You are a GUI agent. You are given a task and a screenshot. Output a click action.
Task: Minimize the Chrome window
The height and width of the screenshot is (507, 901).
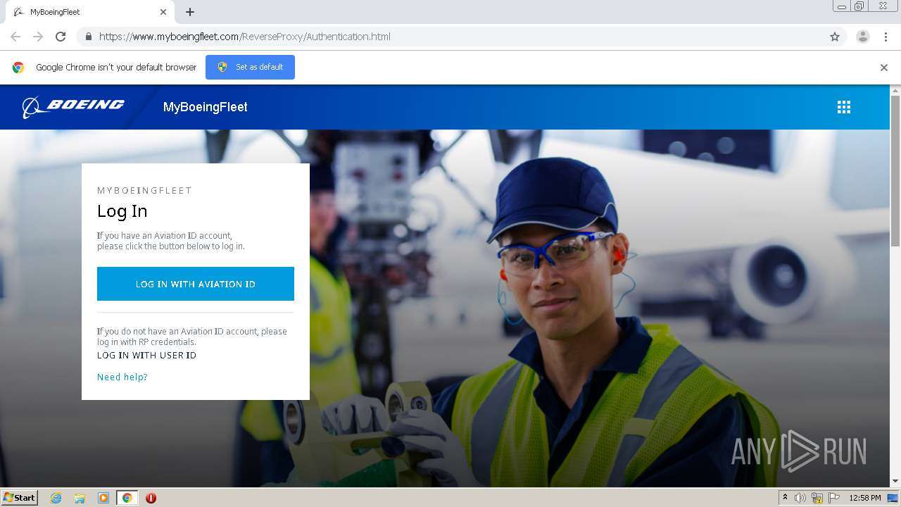842,6
